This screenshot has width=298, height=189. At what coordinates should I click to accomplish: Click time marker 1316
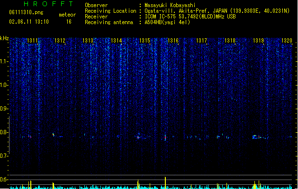point(173,41)
